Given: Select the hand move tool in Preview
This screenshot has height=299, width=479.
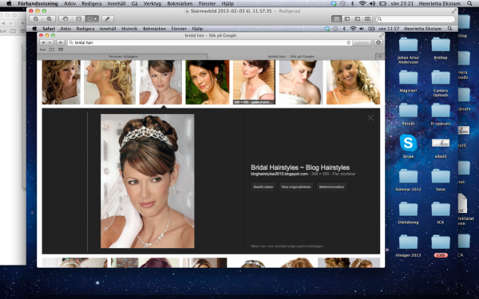Looking at the screenshot, I should tap(65, 19).
